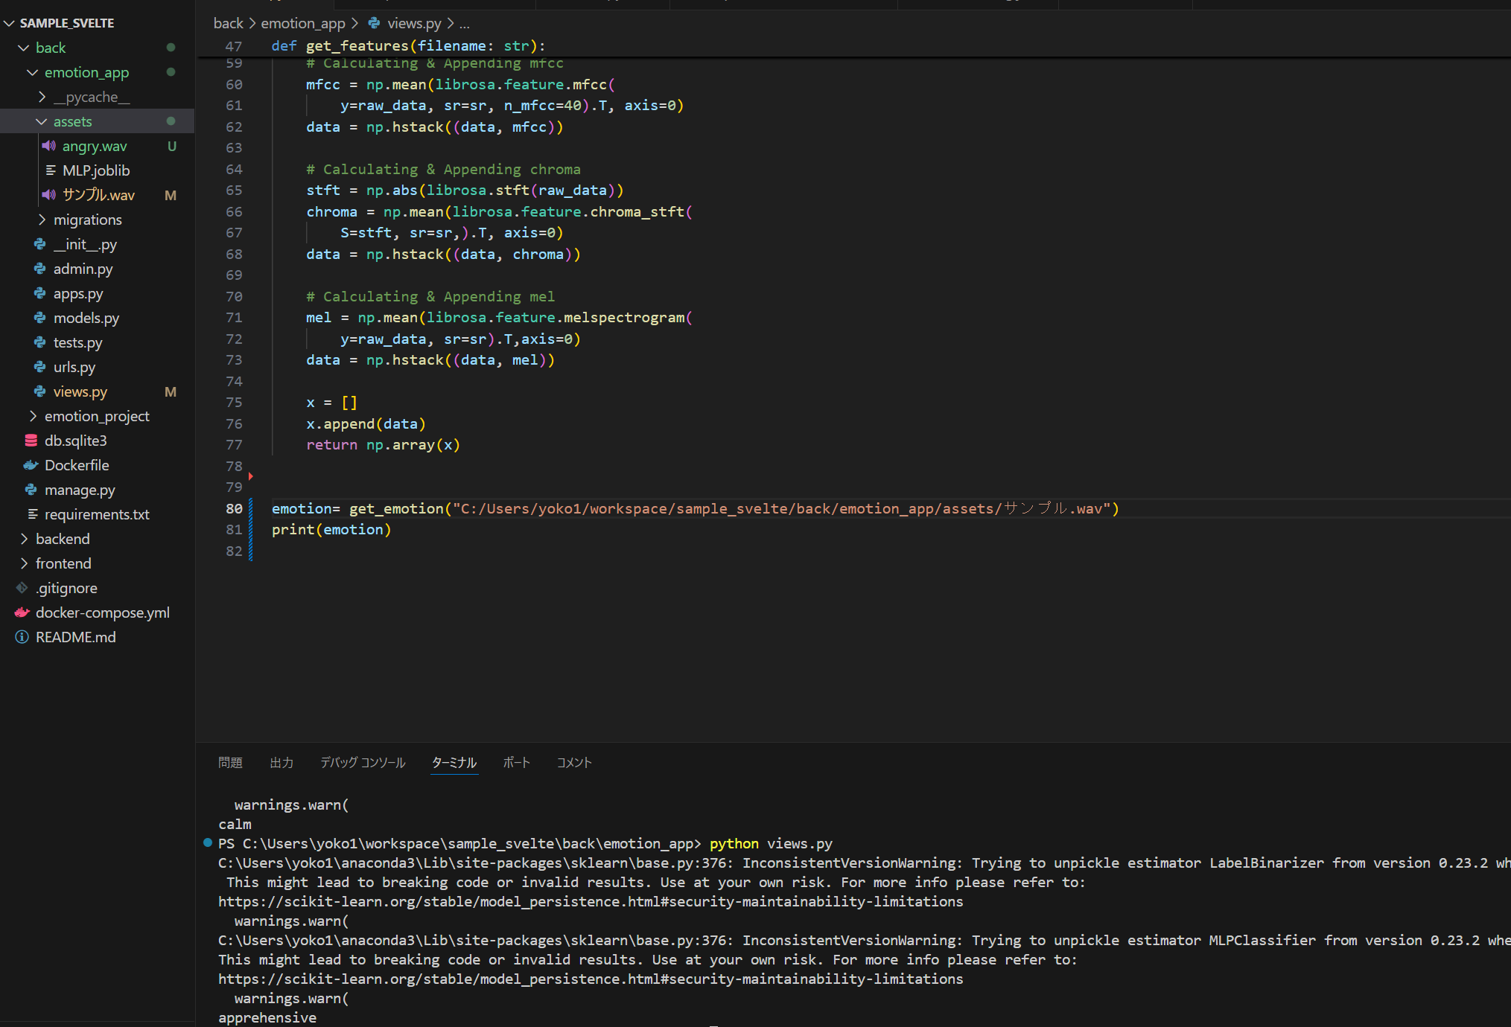
Task: Click the back breadcrumb segment
Action: (229, 23)
